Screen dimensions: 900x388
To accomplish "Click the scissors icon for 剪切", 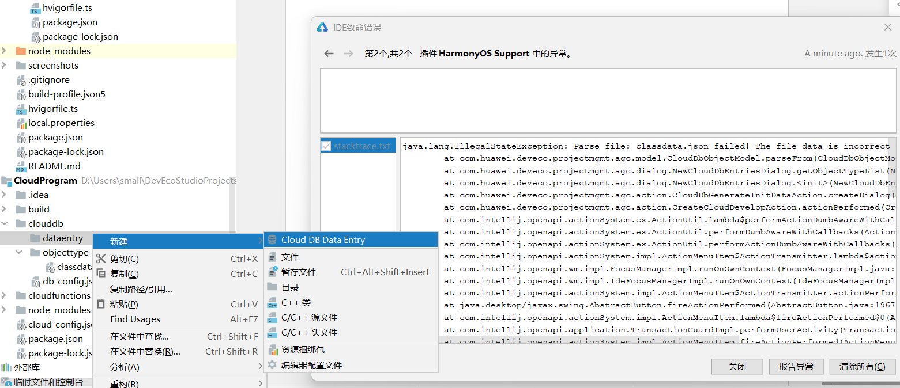I will click(101, 258).
